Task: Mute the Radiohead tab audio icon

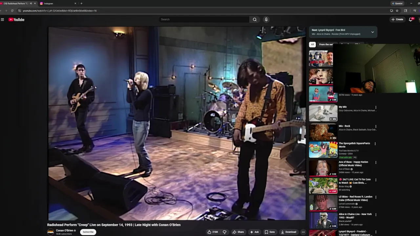Action: (31, 3)
